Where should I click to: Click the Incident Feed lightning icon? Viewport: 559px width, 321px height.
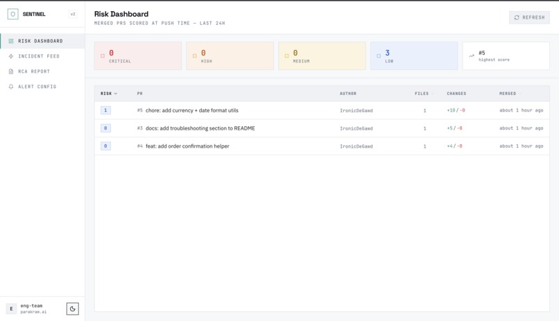[11, 56]
